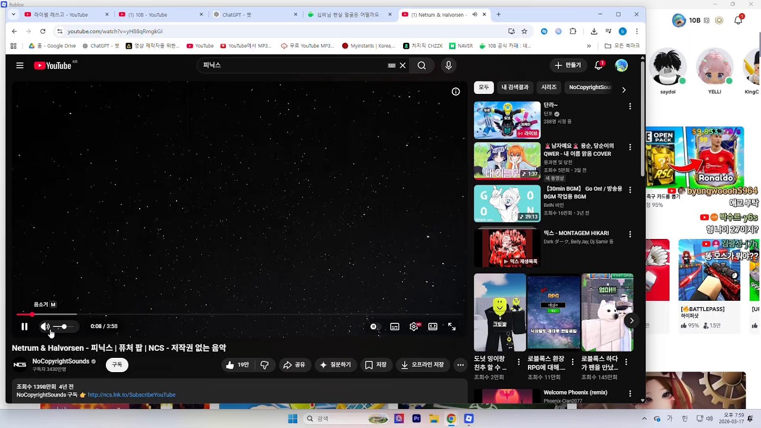
Task: Open Chrome extensions puzzle icon
Action: tap(573, 31)
